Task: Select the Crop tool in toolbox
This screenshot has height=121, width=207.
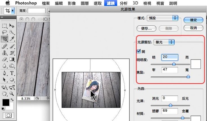Action: coord(5,39)
